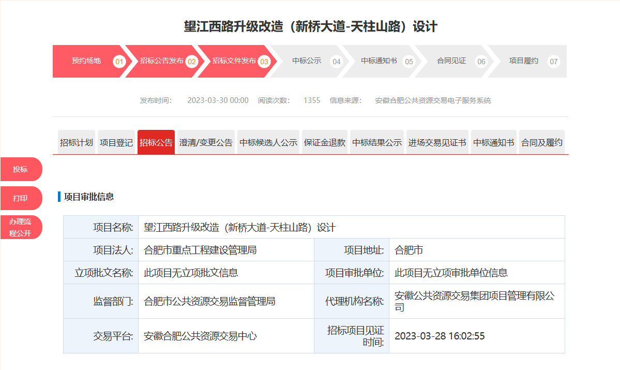Click the 代理机构名称 label cell
The width and height of the screenshot is (620, 370).
(352, 302)
